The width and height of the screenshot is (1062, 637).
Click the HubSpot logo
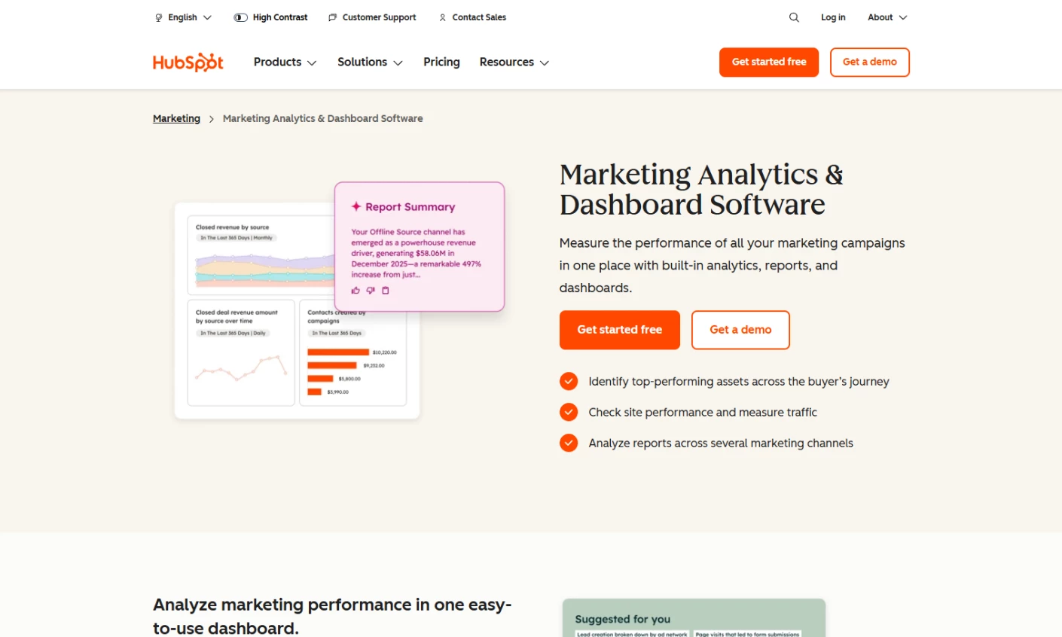(188, 62)
